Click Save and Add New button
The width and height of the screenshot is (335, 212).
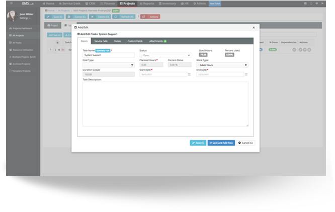[x=221, y=143]
